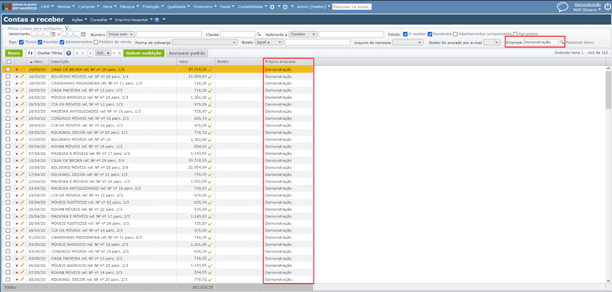Click the Salvar exibição button
Viewport: 612px width, 292px height.
click(143, 53)
